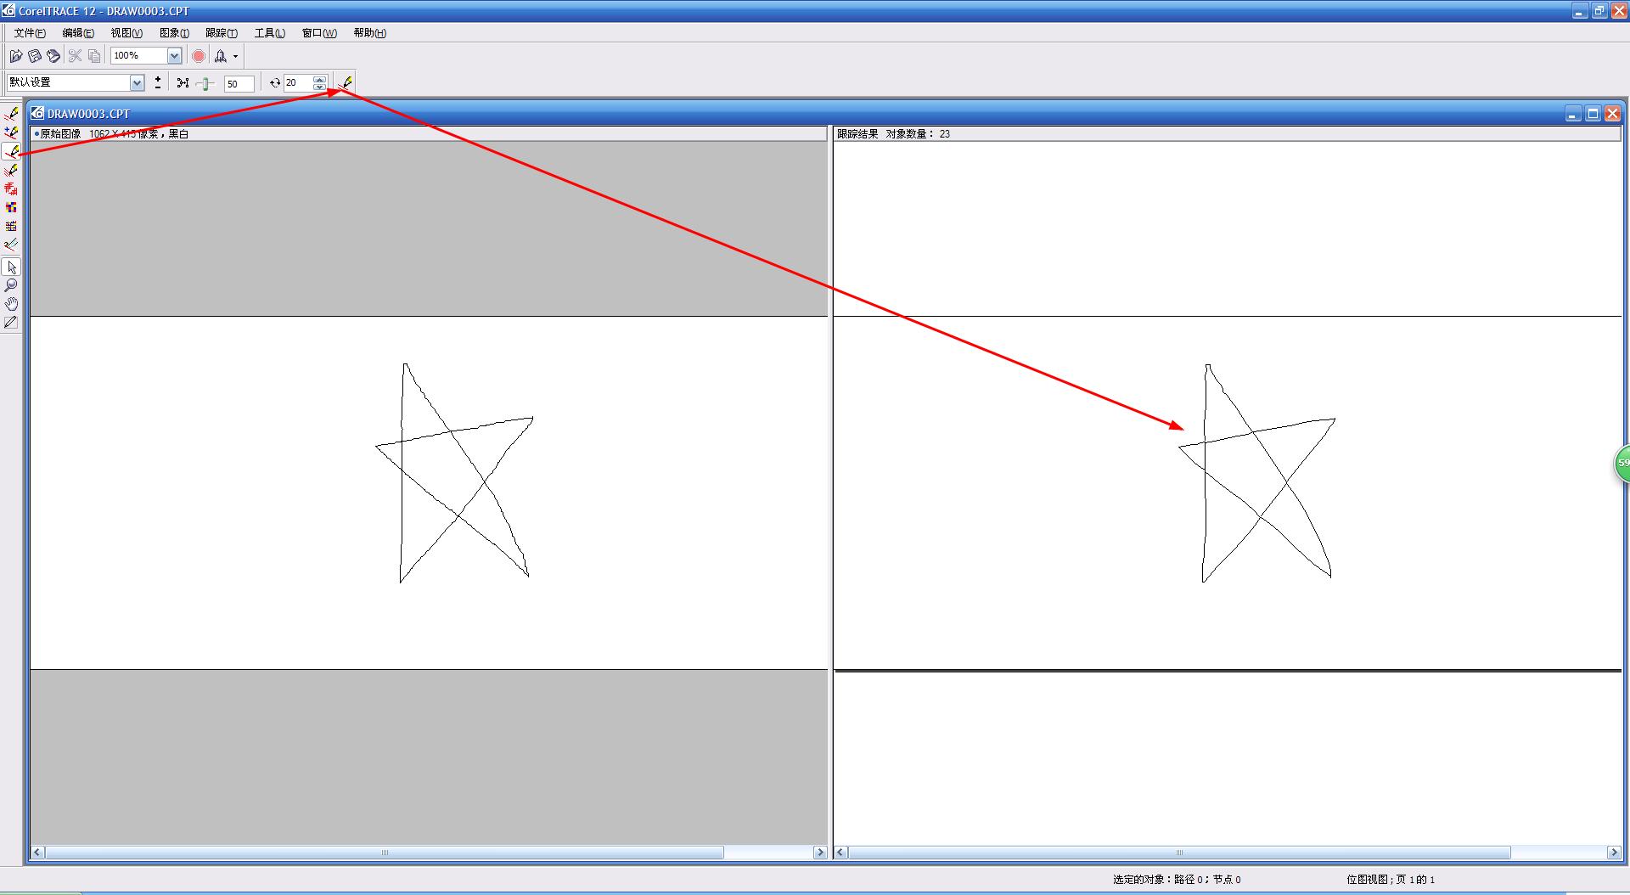Open the 跟踪(T) menu
Viewport: 1630px width, 895px height.
pos(222,33)
